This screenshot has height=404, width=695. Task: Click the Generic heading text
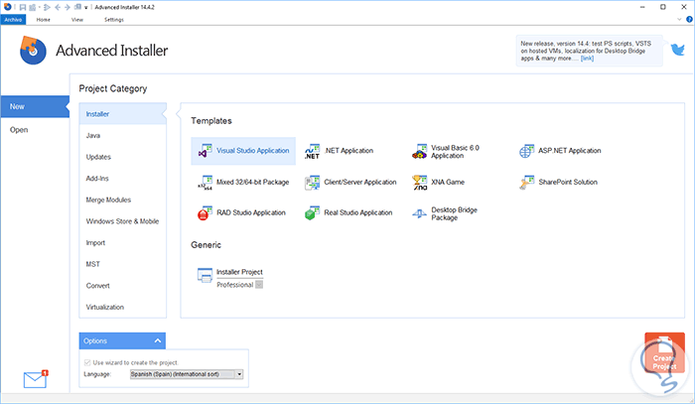coord(207,245)
